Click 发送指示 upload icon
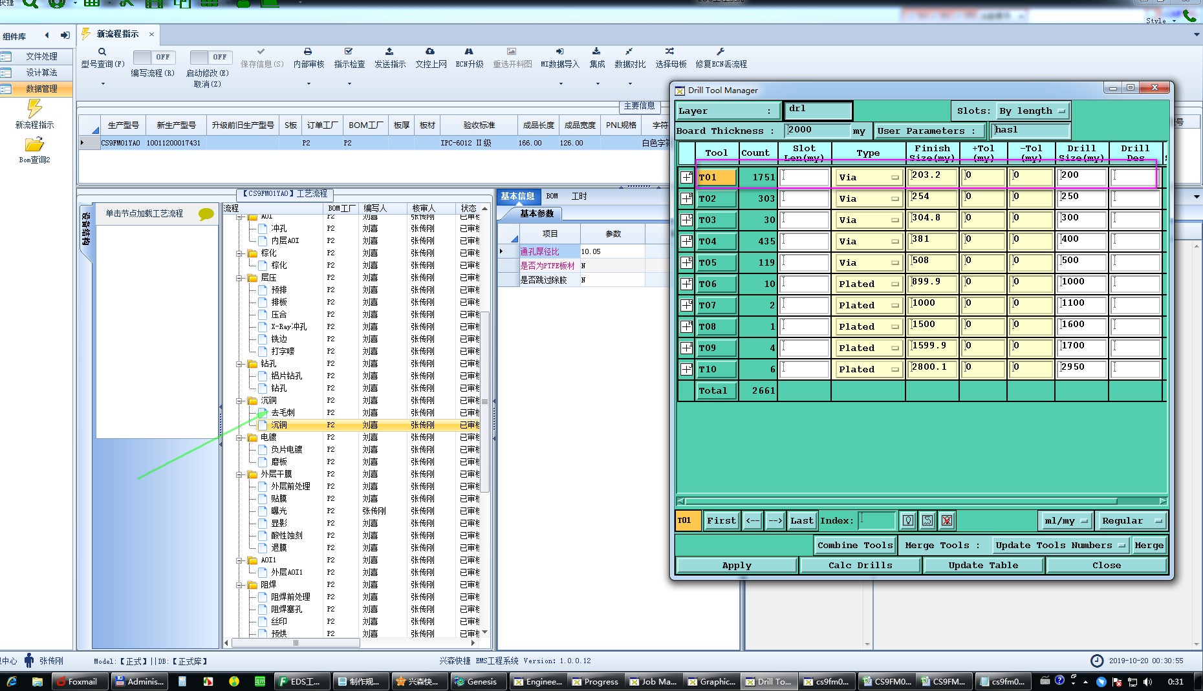1203x691 pixels. click(389, 51)
